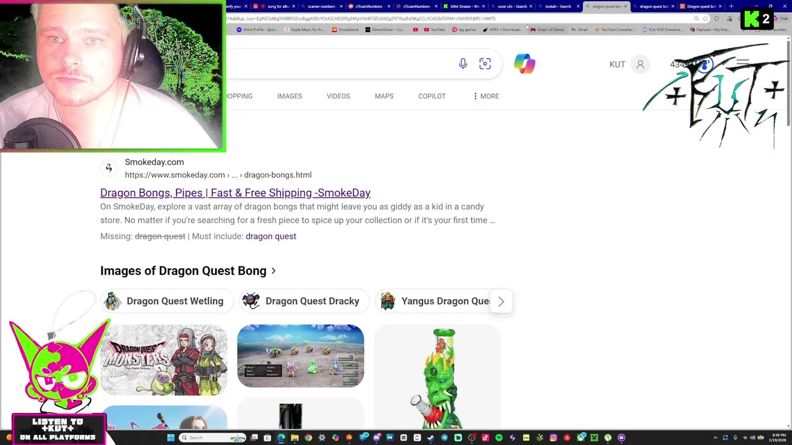This screenshot has height=445, width=792.
Task: Open SoundCloud app on taskbar
Action: tap(349, 438)
